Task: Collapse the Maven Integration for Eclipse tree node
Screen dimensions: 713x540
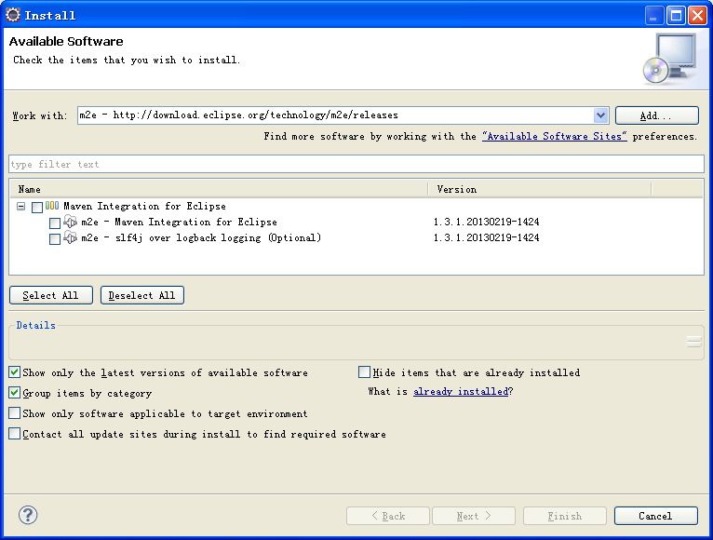Action: 20,207
